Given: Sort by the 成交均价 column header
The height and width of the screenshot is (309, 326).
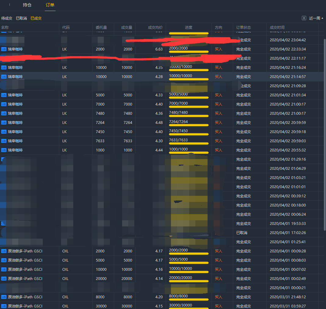Looking at the screenshot, I should [x=155, y=27].
